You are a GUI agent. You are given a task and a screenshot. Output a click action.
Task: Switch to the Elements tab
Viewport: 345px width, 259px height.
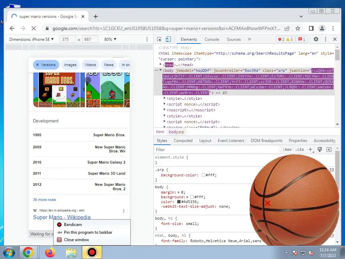pos(189,39)
